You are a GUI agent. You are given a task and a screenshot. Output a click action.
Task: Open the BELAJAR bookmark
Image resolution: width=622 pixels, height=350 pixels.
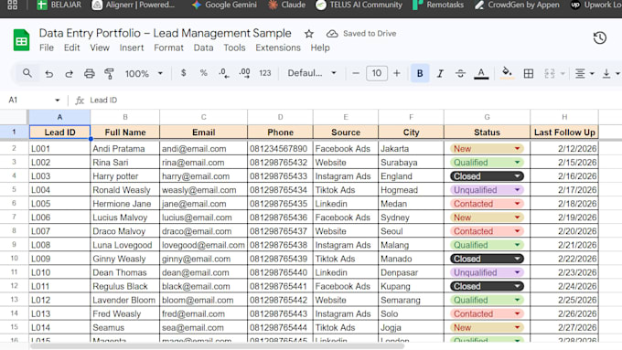59,5
